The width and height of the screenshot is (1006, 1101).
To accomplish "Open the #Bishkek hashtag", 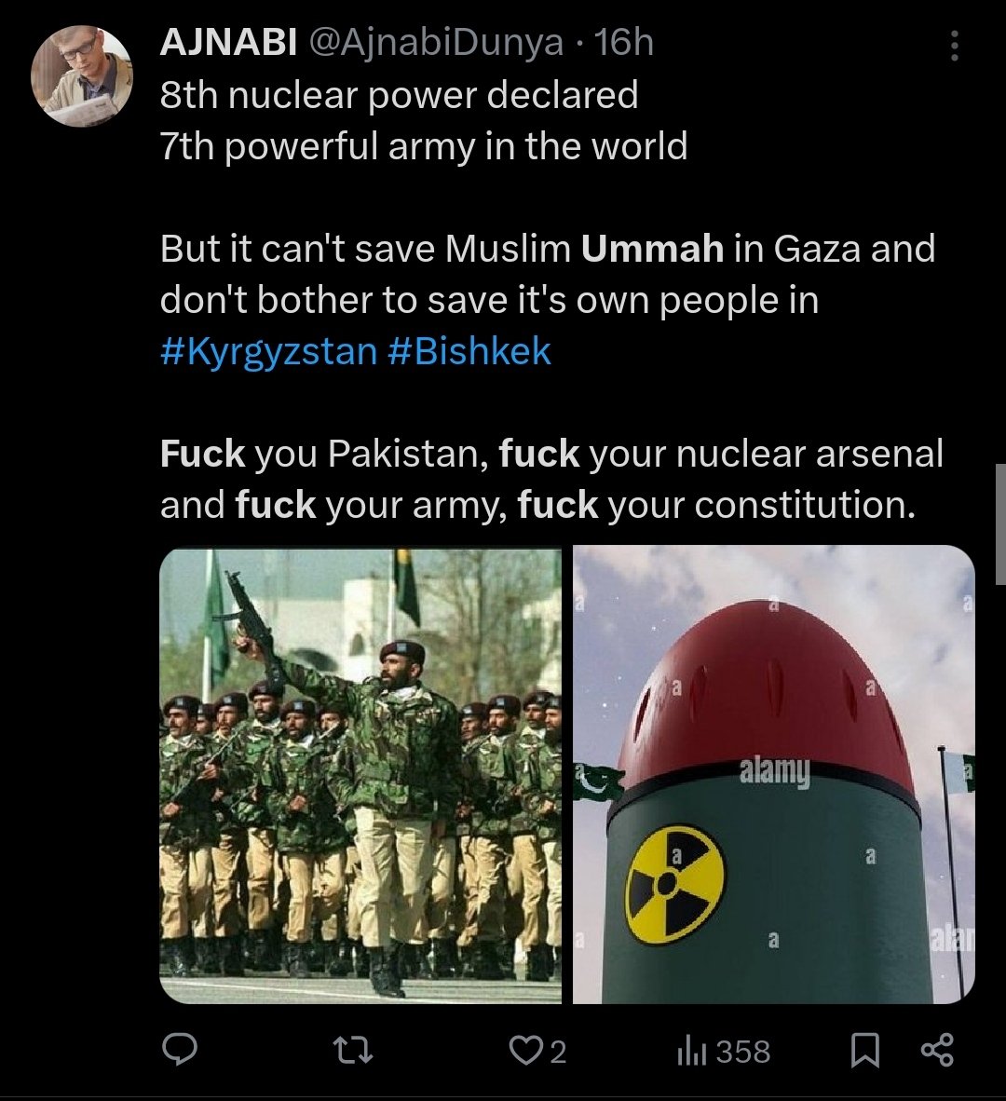I will coord(469,351).
